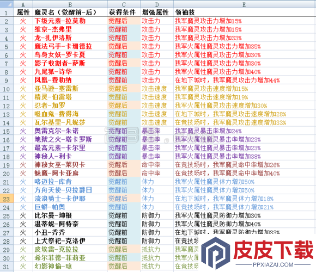This screenshot has height=272, width=316.
Task: Select cell 幻影神偷-琼
Action: click(70, 266)
